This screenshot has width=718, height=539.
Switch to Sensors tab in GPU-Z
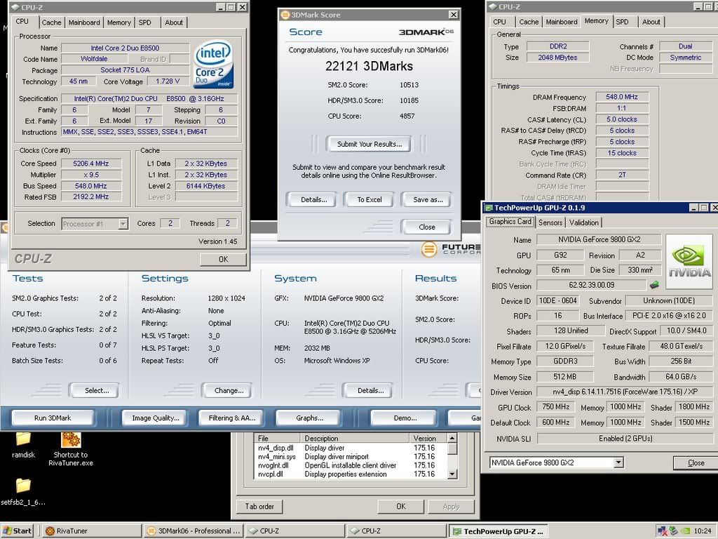coord(550,222)
